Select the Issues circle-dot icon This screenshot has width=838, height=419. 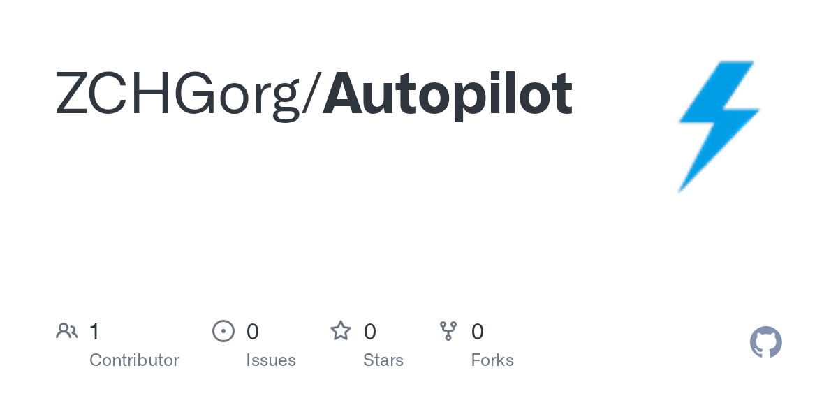(223, 331)
